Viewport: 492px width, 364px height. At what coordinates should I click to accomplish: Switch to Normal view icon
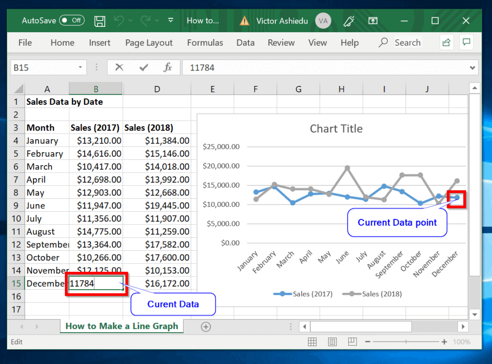tap(312, 342)
